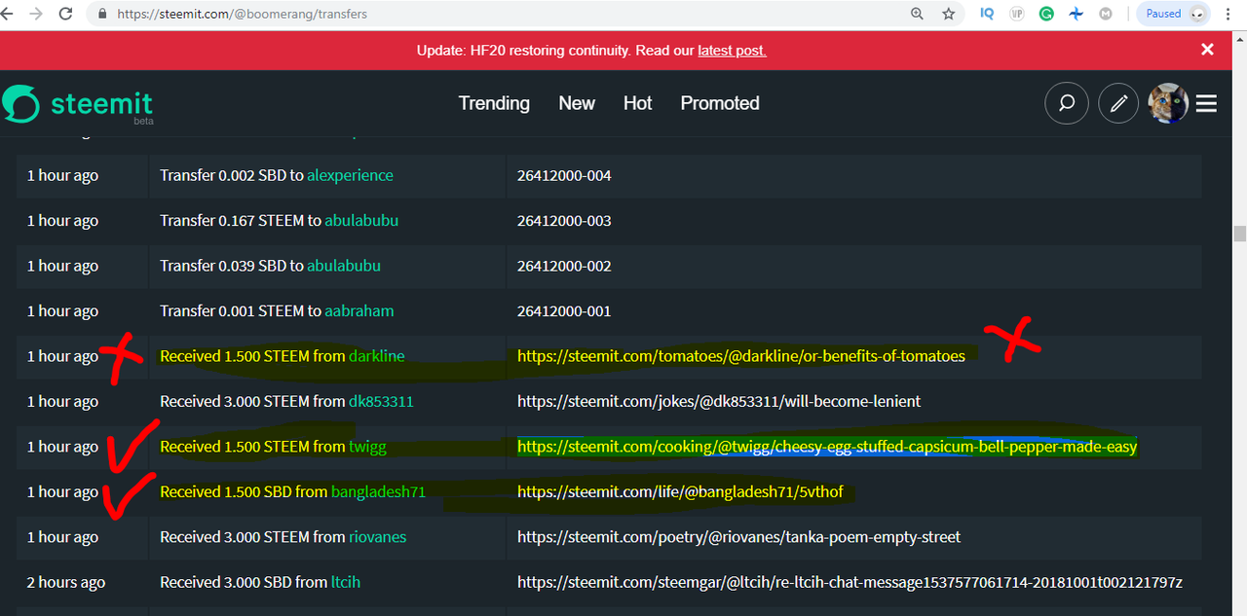Dismiss the red HF20 update banner
This screenshot has height=616, width=1247.
(1207, 50)
